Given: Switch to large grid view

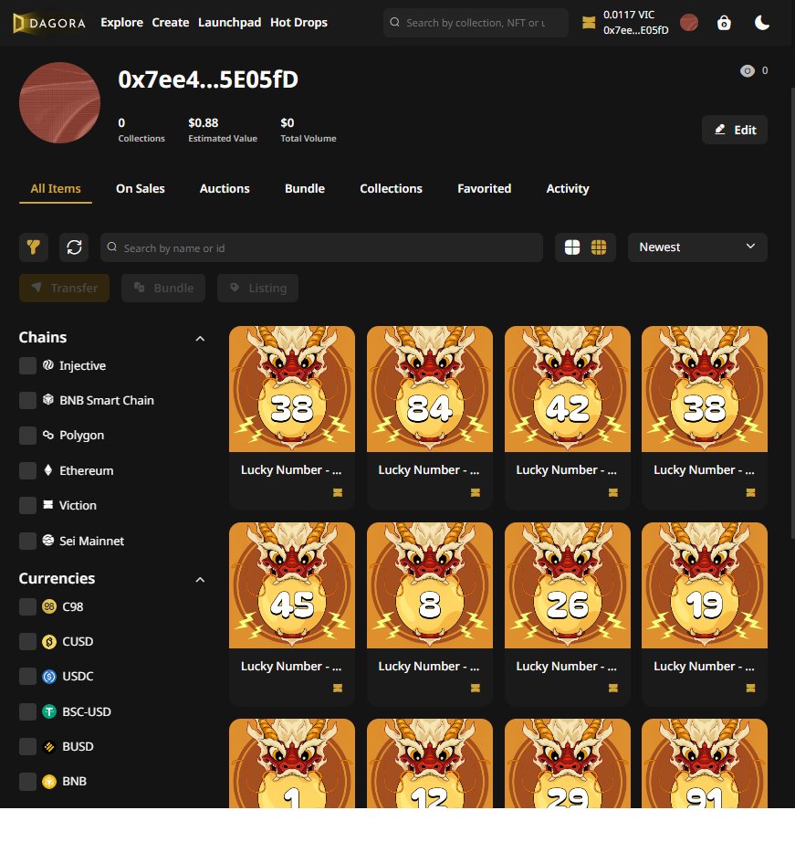Looking at the screenshot, I should pos(572,247).
